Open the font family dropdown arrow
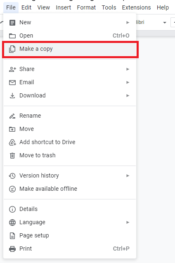175x263 pixels. [165, 22]
